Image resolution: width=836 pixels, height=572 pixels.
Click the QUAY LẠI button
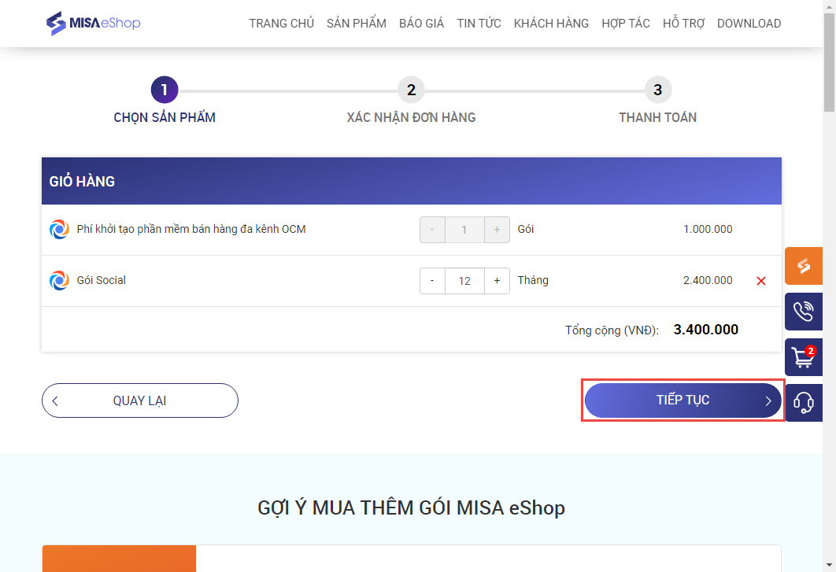139,400
